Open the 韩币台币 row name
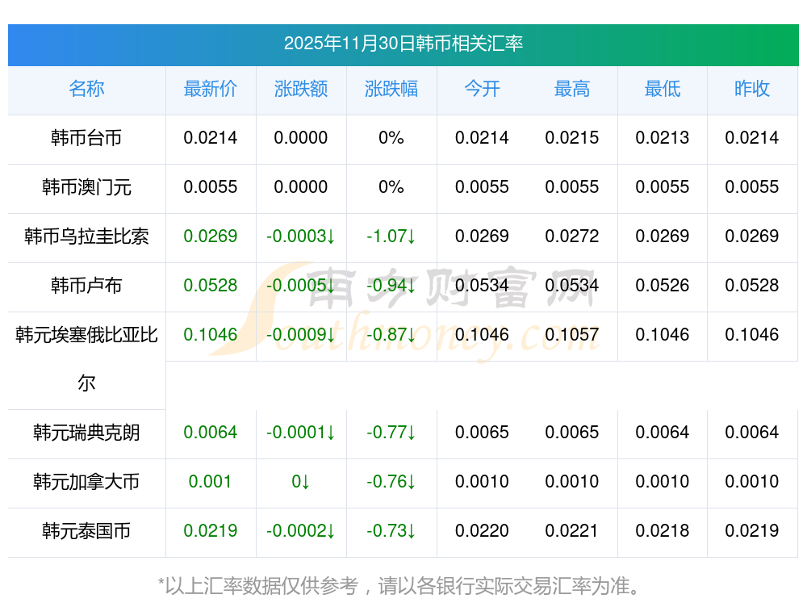807x611 pixels. pos(86,138)
